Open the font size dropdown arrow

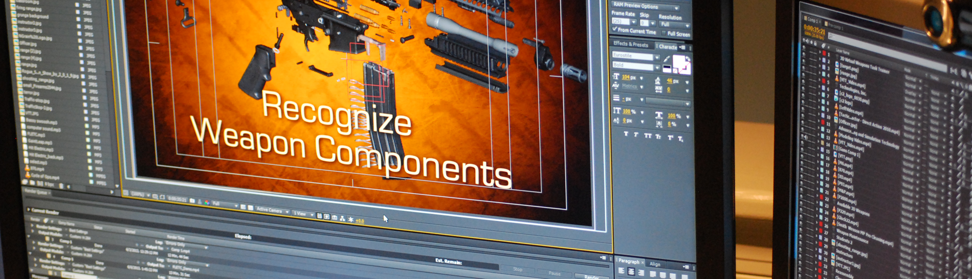[x=642, y=78]
